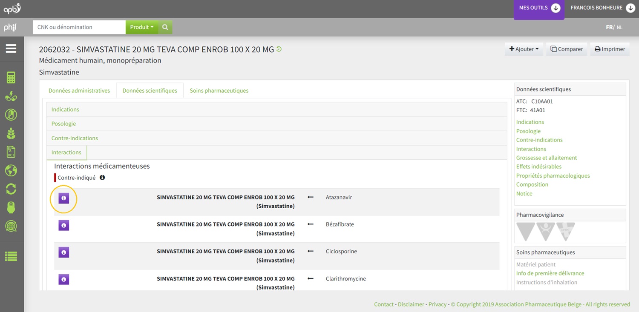The image size is (639, 312).
Task: Click the info icon beside Contre-indiqué
Action: 102,178
